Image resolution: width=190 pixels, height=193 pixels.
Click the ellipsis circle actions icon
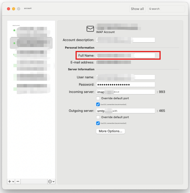[50, 182]
